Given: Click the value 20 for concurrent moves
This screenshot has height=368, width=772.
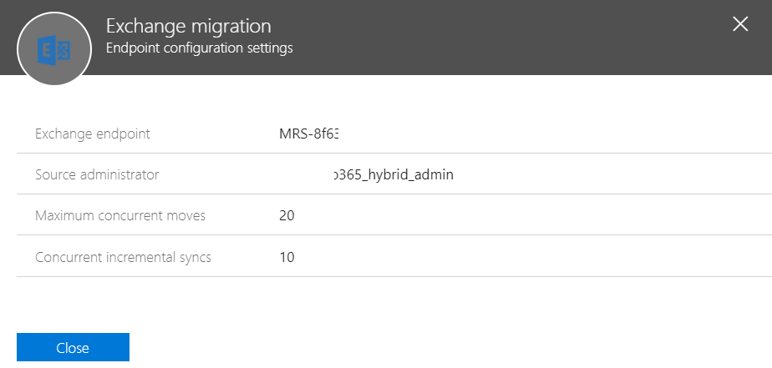Looking at the screenshot, I should click(287, 215).
